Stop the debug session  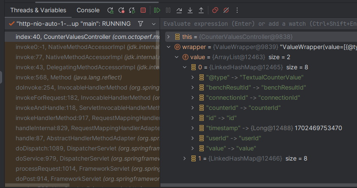pos(143,10)
